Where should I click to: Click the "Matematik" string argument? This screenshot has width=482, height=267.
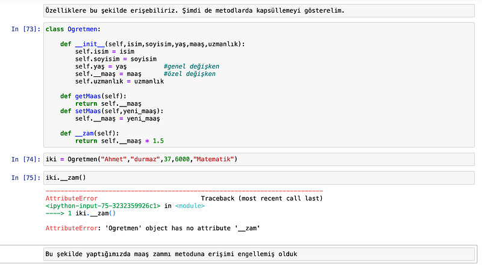pos(213,159)
